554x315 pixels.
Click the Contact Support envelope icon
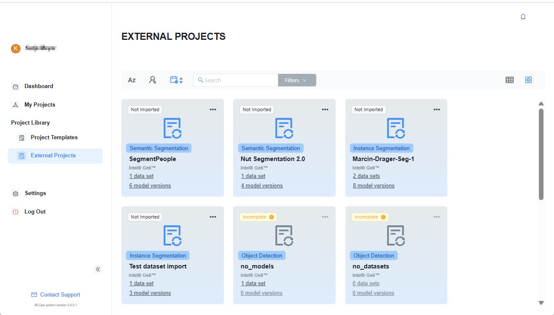[33, 294]
